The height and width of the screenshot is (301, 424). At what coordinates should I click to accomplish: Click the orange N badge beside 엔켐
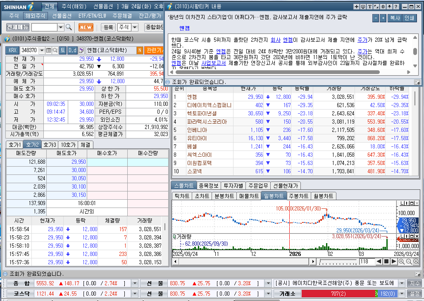tap(140, 50)
